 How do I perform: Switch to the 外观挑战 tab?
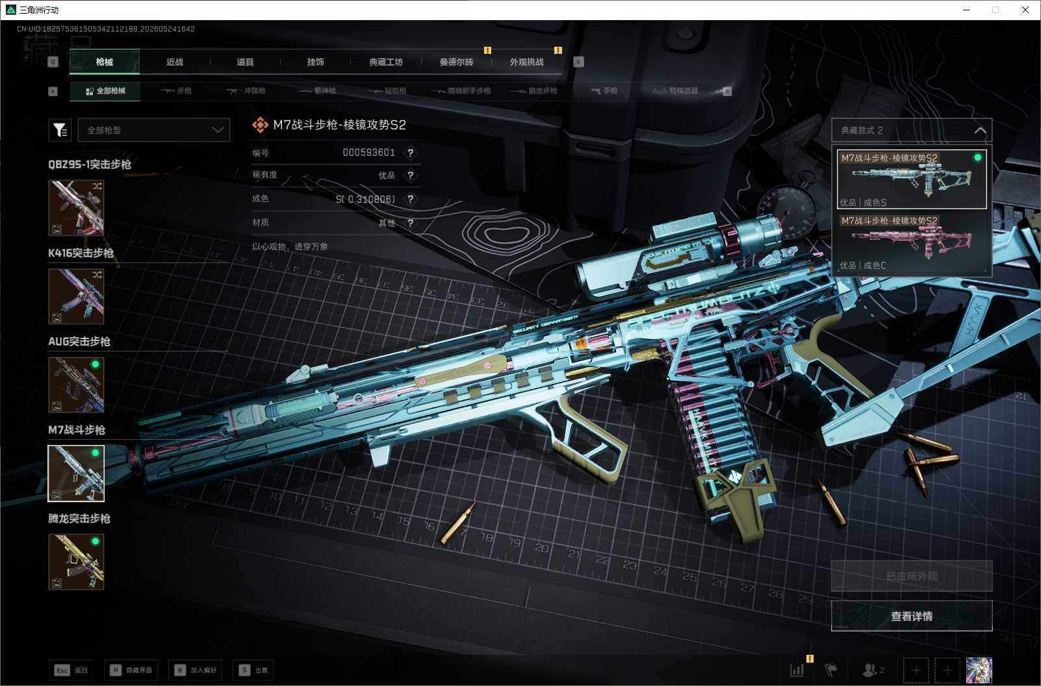526,62
